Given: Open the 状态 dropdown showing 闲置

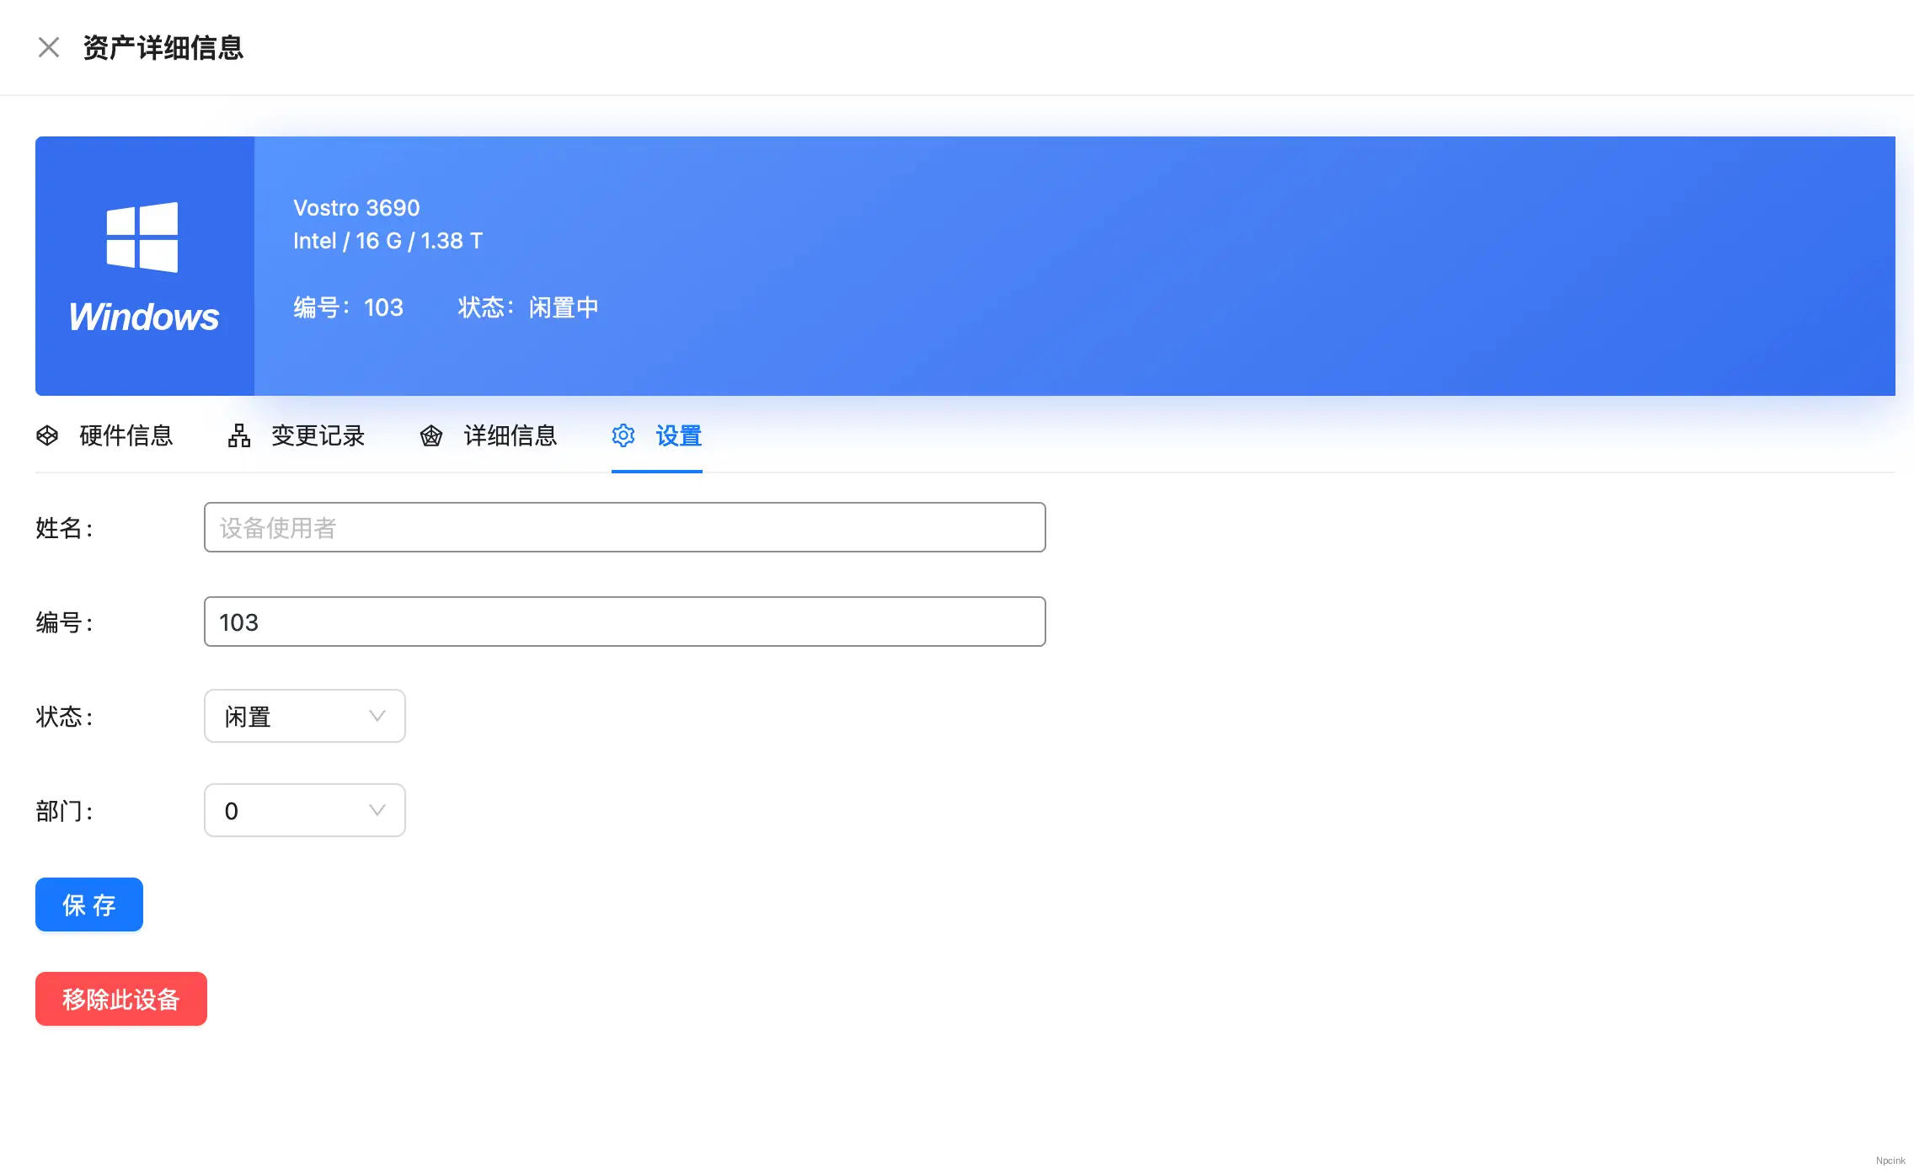Looking at the screenshot, I should (x=305, y=716).
